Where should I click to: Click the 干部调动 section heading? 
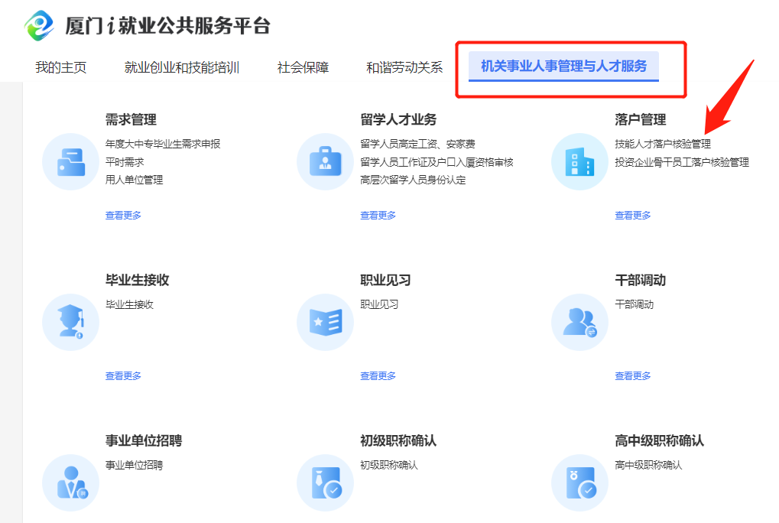click(641, 280)
